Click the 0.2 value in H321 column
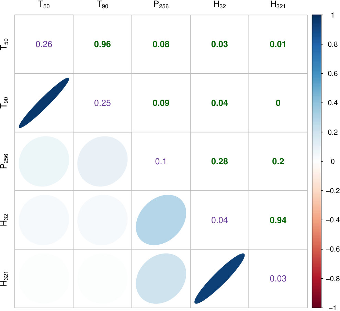340x311 pixels. [278, 162]
